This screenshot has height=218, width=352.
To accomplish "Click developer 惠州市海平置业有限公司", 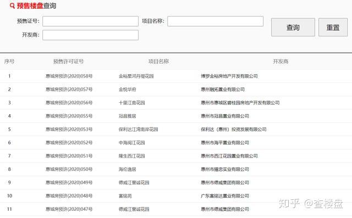I will 225,142.
